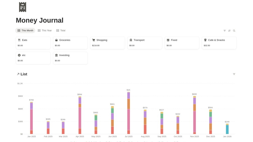
Task: Open the List linked database heading
Action: coord(24,74)
